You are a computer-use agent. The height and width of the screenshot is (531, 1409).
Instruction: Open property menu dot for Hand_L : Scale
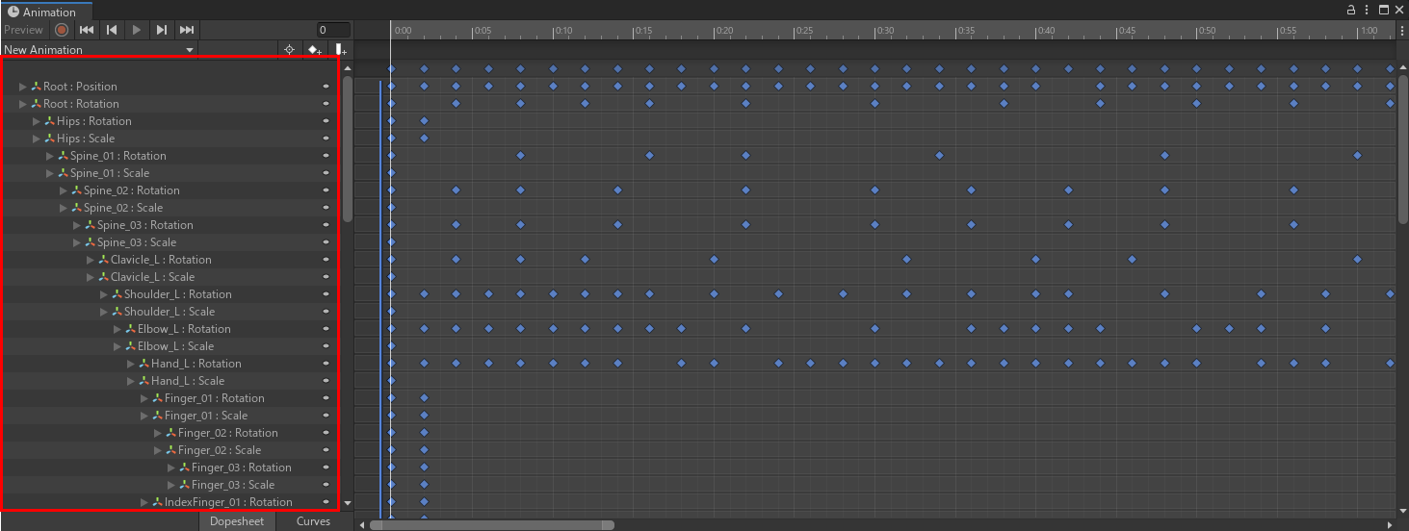[x=326, y=381]
